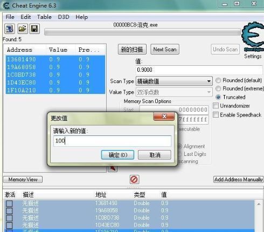Click the open file folder icon
This screenshot has height=232, width=264.
pyautogui.click(x=23, y=29)
